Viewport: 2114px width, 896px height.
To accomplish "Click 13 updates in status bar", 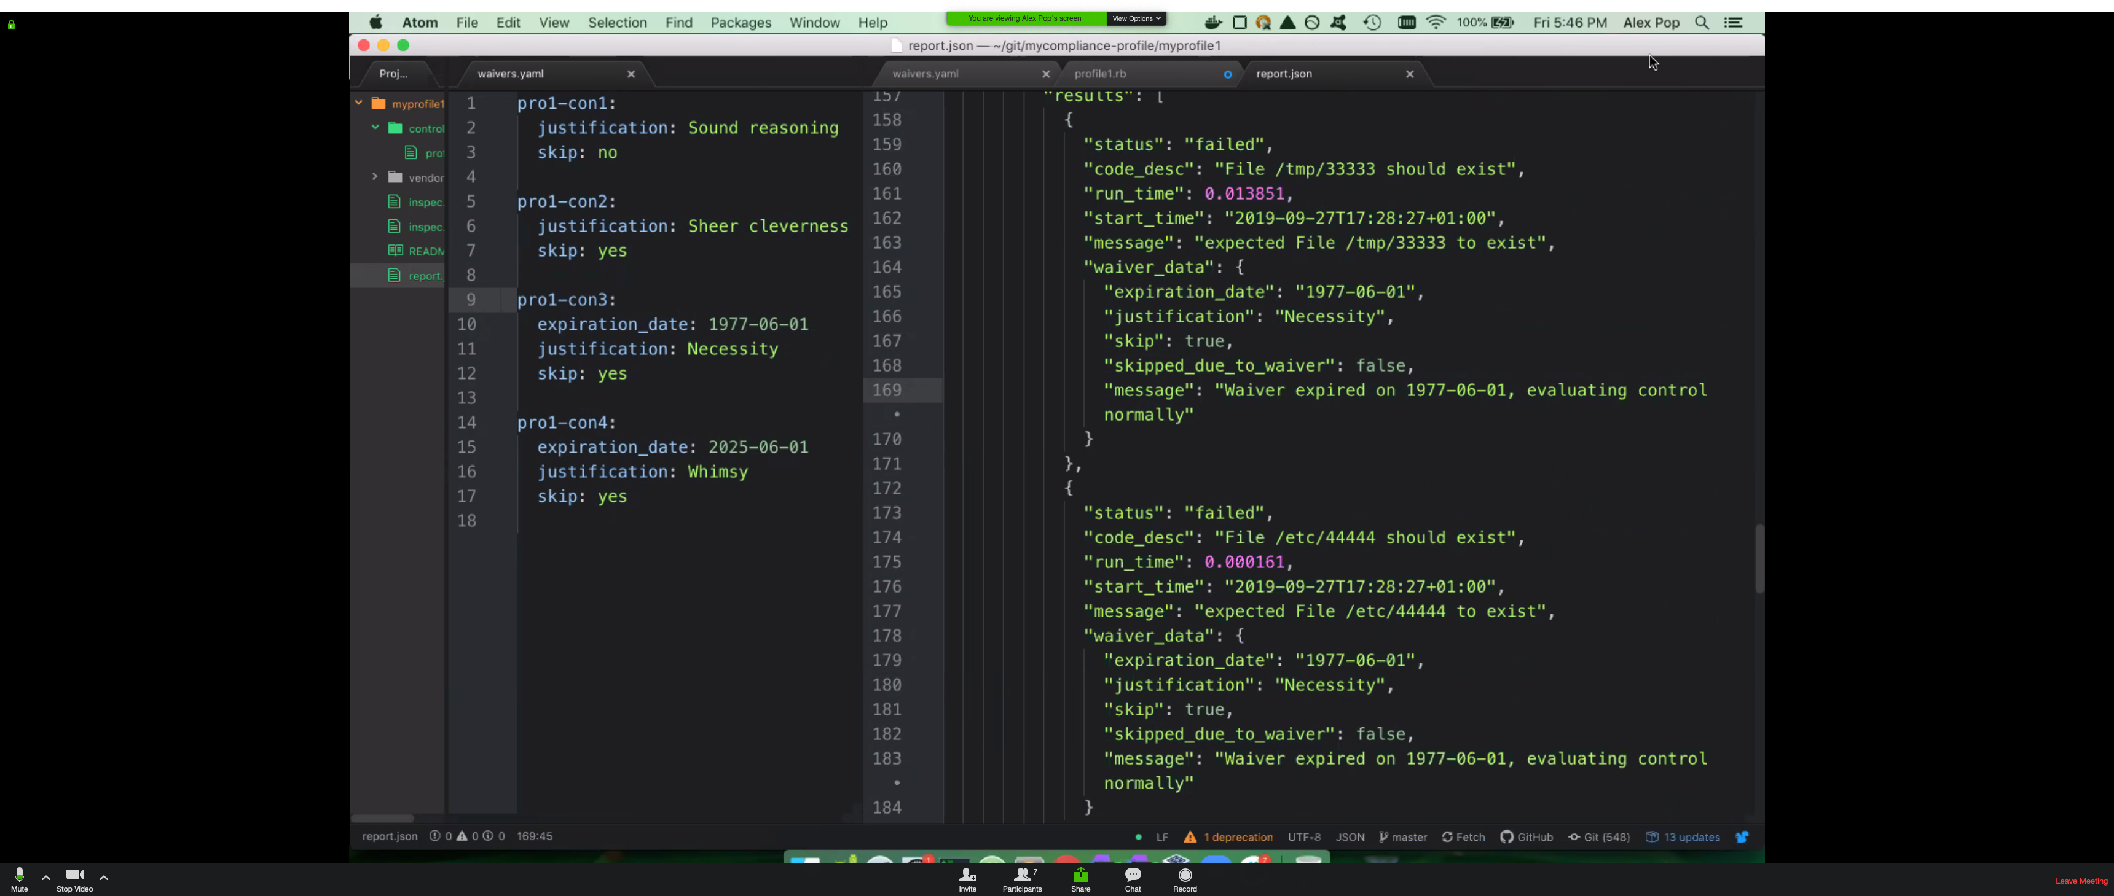I will coord(1683,837).
